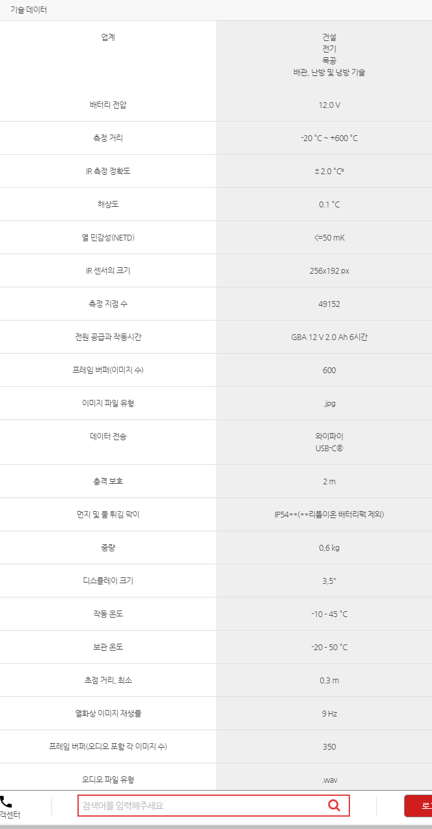The width and height of the screenshot is (432, 829).
Task: Select the 업계 row label
Action: [x=108, y=37]
